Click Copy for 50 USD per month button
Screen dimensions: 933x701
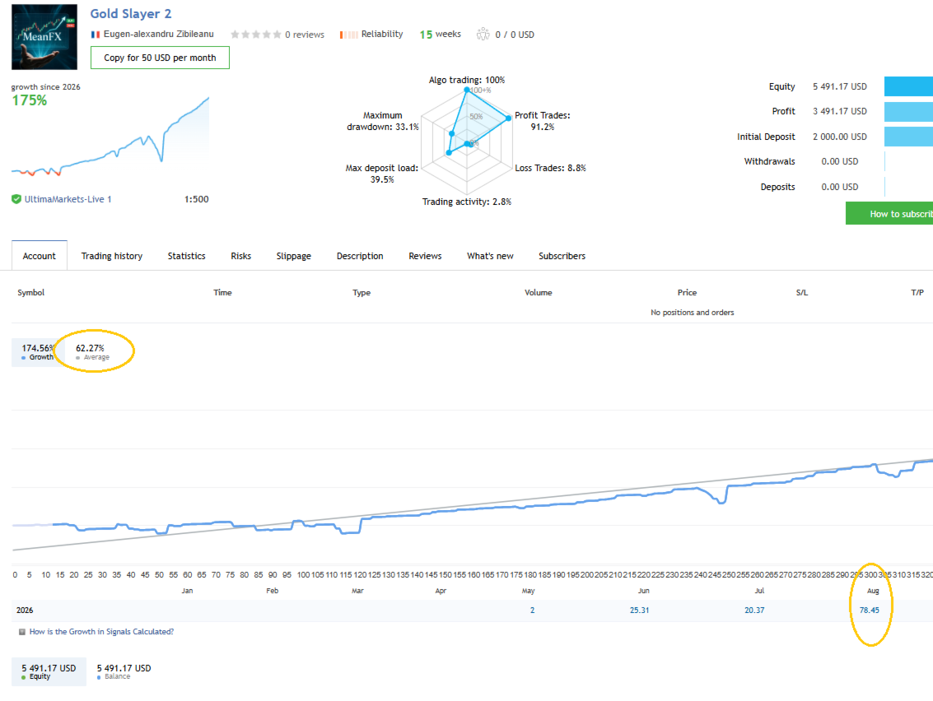coord(160,58)
